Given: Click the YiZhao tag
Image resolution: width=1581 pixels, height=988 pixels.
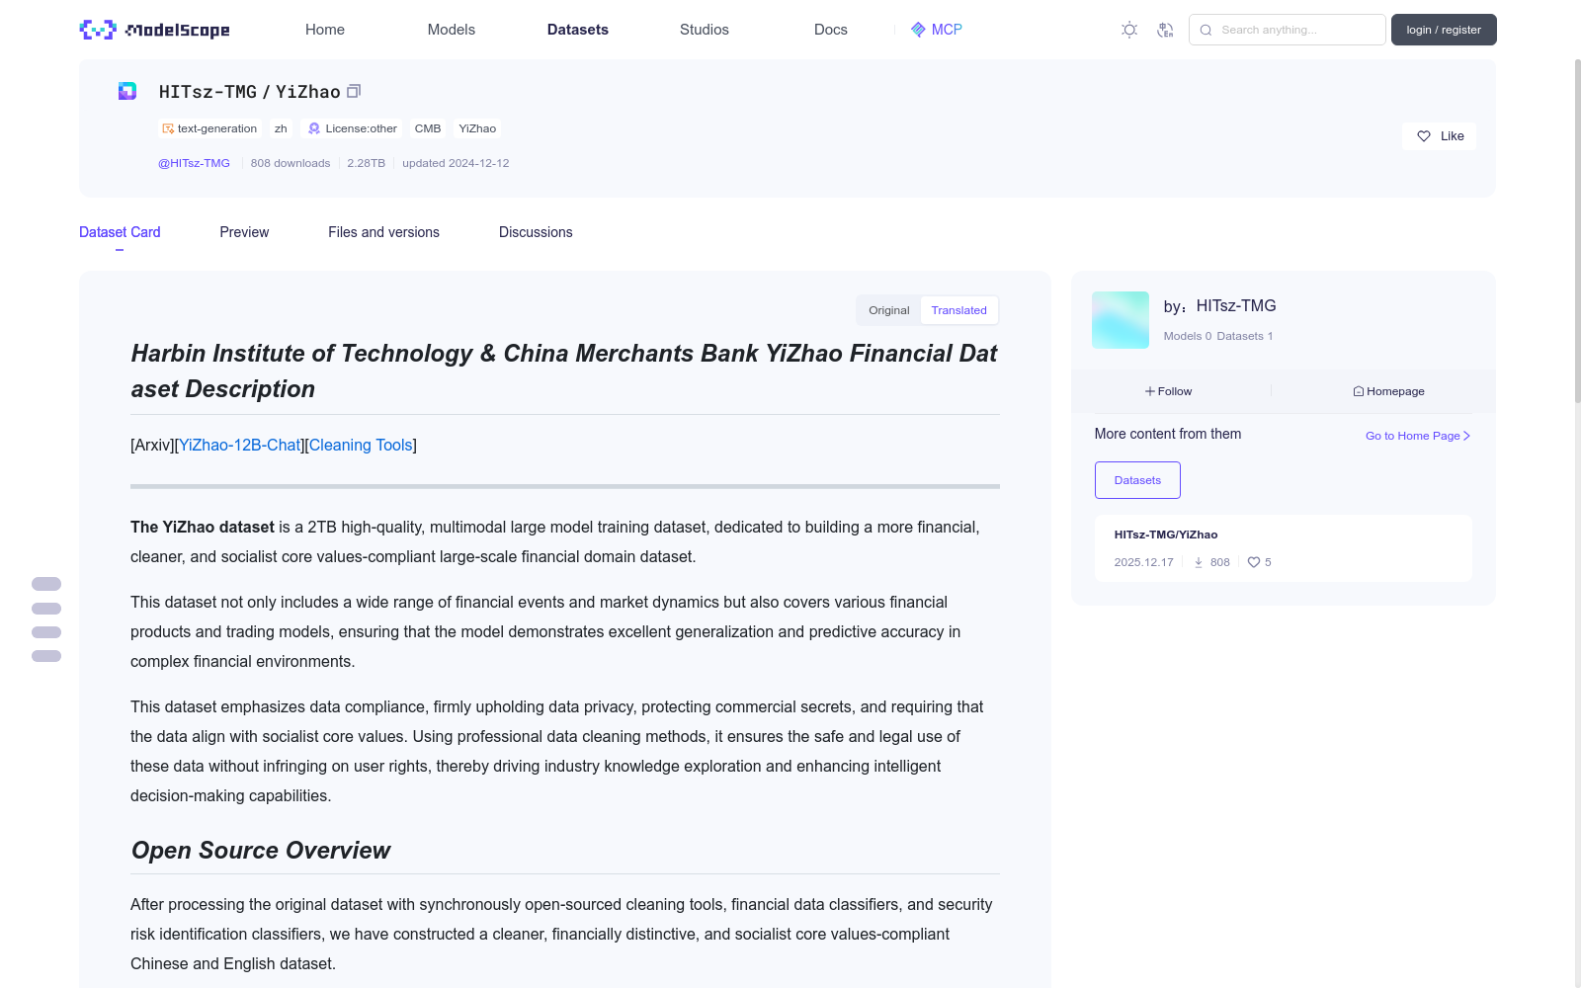Looking at the screenshot, I should (477, 128).
